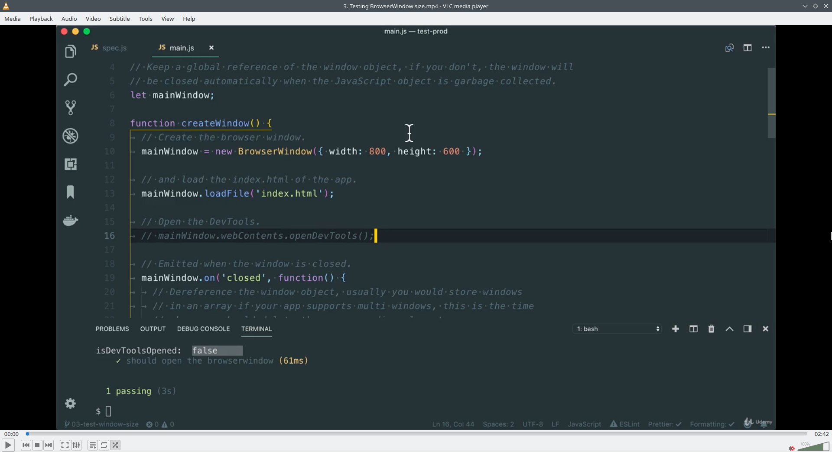
Task: Click the JavaScript language mode in status bar
Action: click(584, 424)
